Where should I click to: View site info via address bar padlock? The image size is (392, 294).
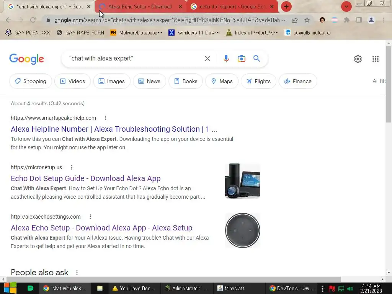coord(48,20)
